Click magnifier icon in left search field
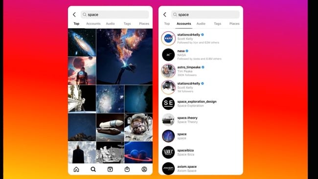The width and height of the screenshot is (318, 179). (x=85, y=15)
